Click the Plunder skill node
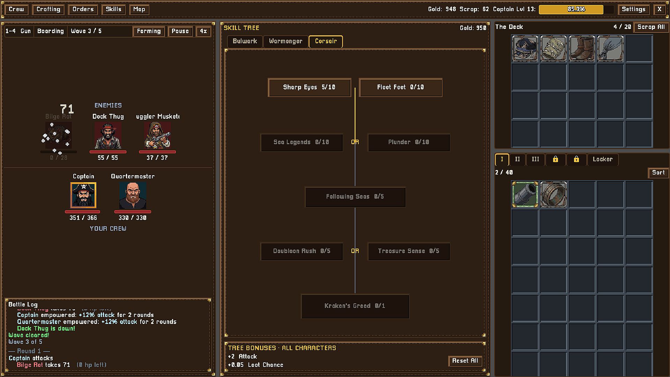 [409, 142]
